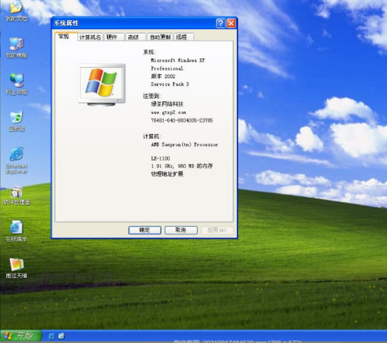Click the '版本 2002' text
The image size is (387, 343).
click(163, 76)
